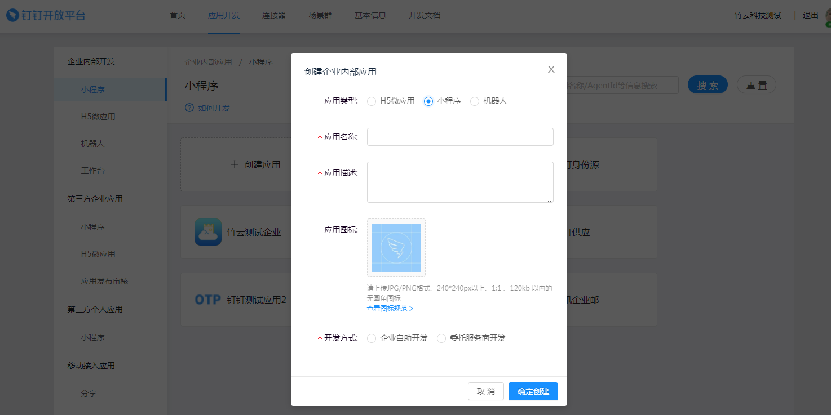Viewport: 831px width, 415px height.
Task: Click the 第三方企业应用 sidebar heading
Action: 95,199
